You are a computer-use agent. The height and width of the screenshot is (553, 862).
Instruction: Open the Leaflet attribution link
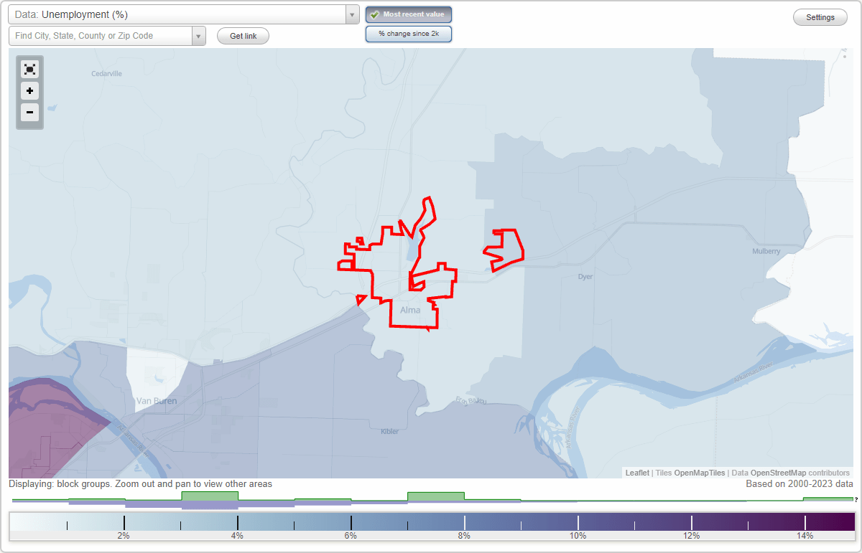[636, 473]
